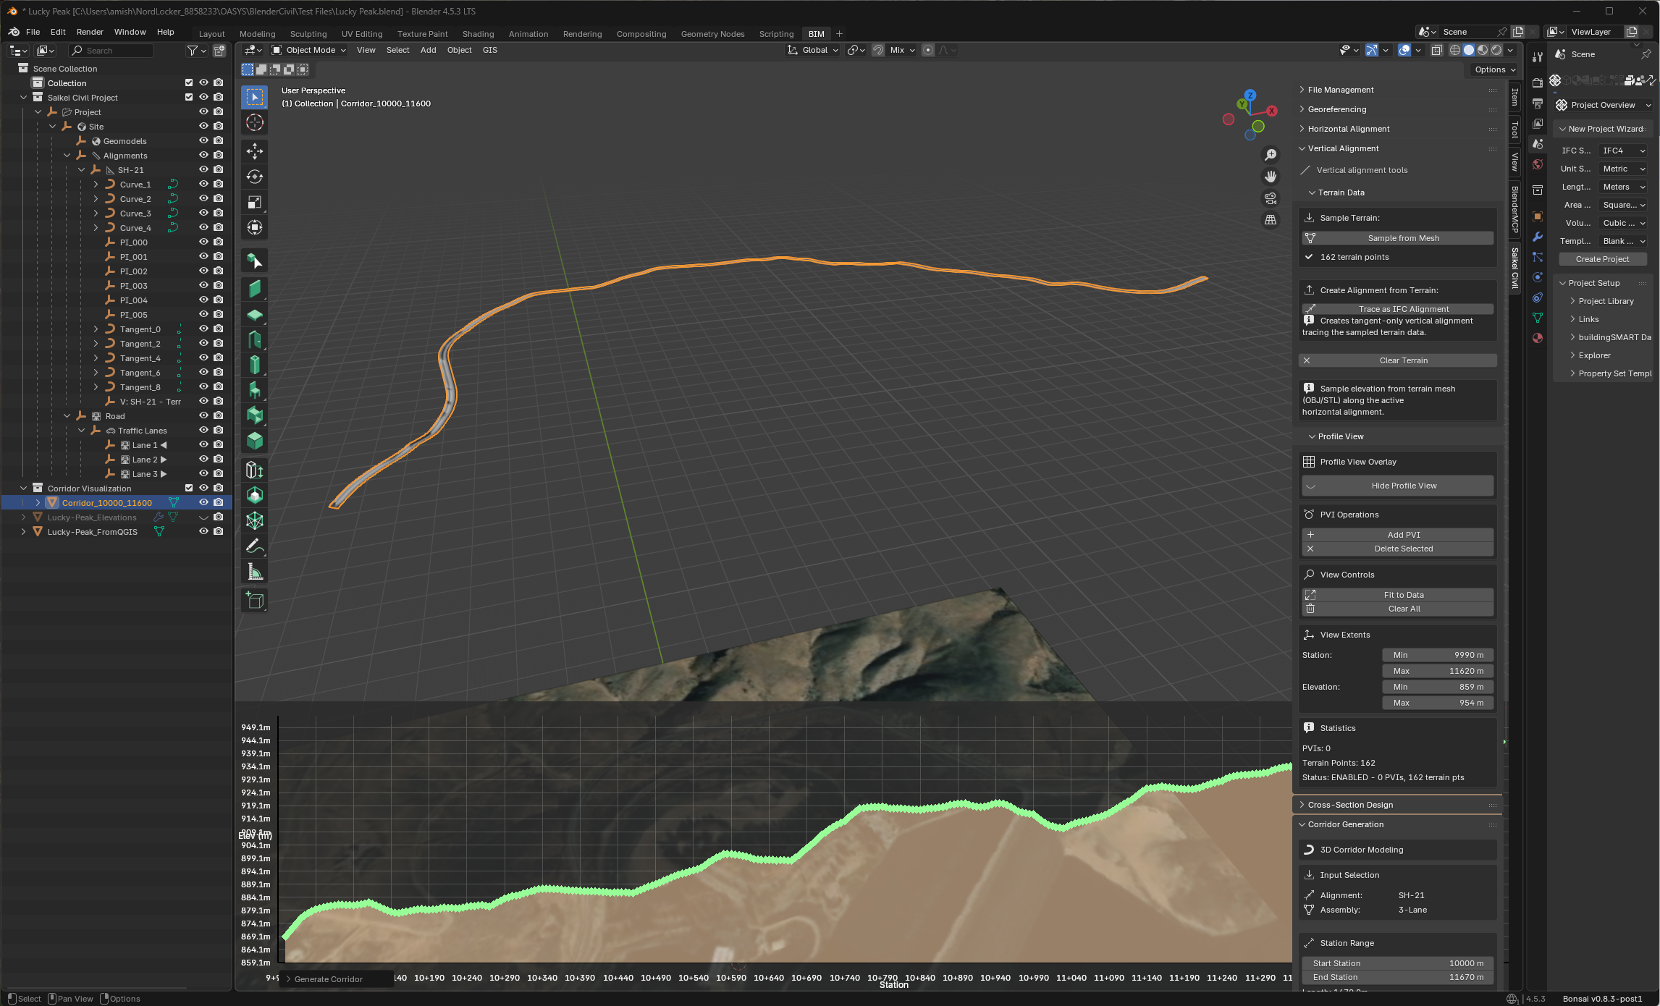Open the IFC4 schema dropdown in New Project Wizard
1660x1006 pixels.
pyautogui.click(x=1622, y=151)
